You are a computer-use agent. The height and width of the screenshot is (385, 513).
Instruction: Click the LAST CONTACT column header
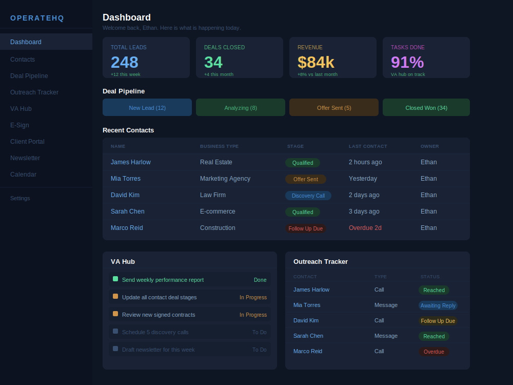pos(368,146)
